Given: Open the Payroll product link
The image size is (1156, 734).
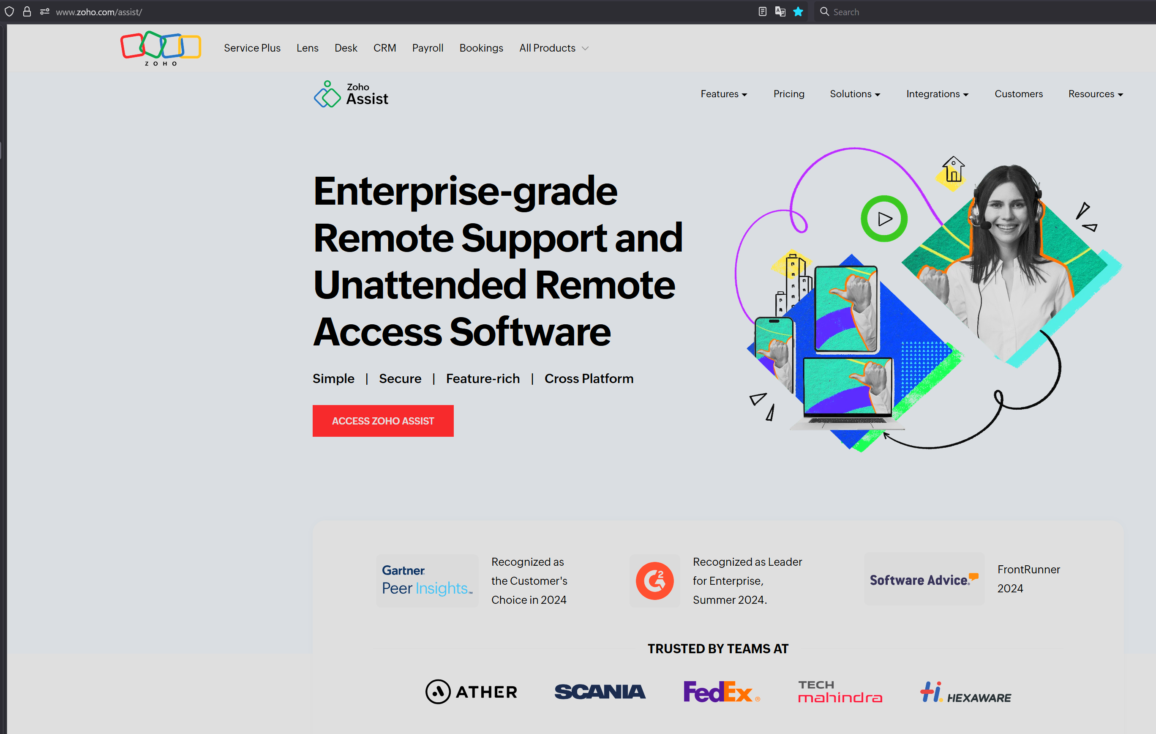Looking at the screenshot, I should [427, 48].
